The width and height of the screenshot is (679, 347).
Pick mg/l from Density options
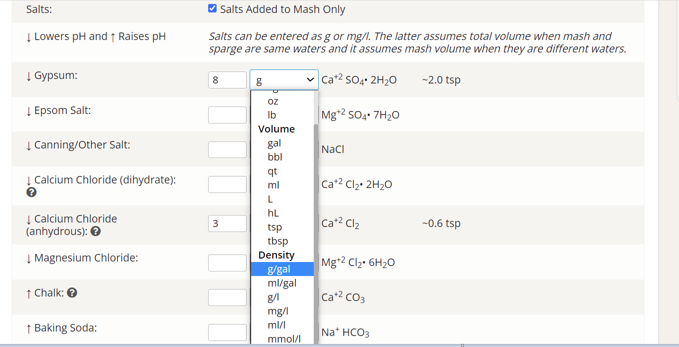[x=278, y=311]
